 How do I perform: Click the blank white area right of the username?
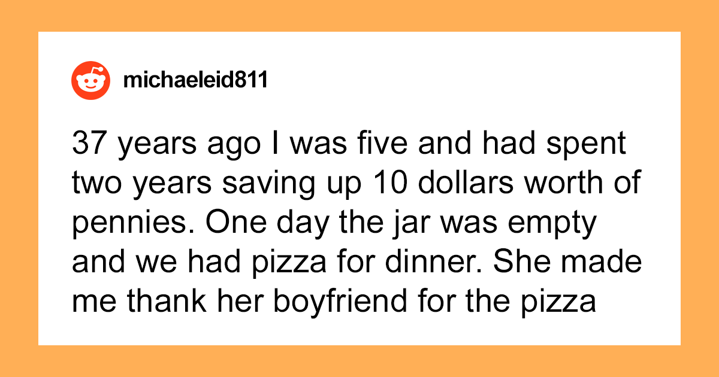(473, 80)
